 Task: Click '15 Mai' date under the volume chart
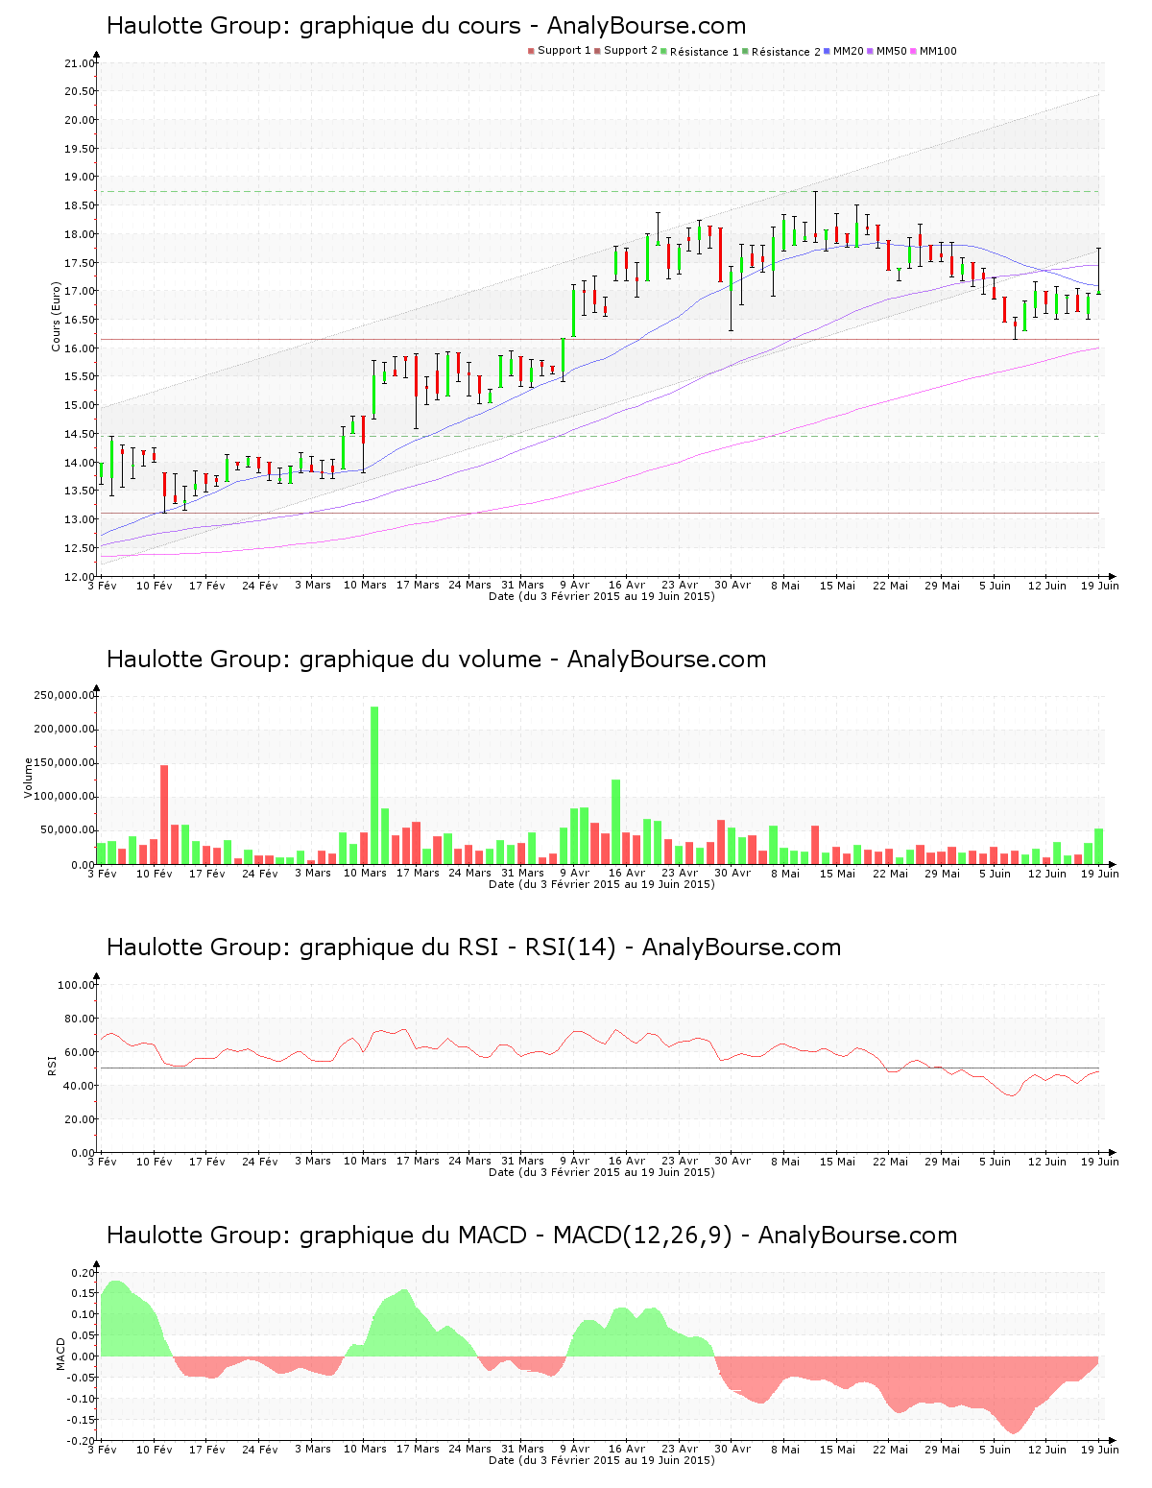[x=837, y=873]
